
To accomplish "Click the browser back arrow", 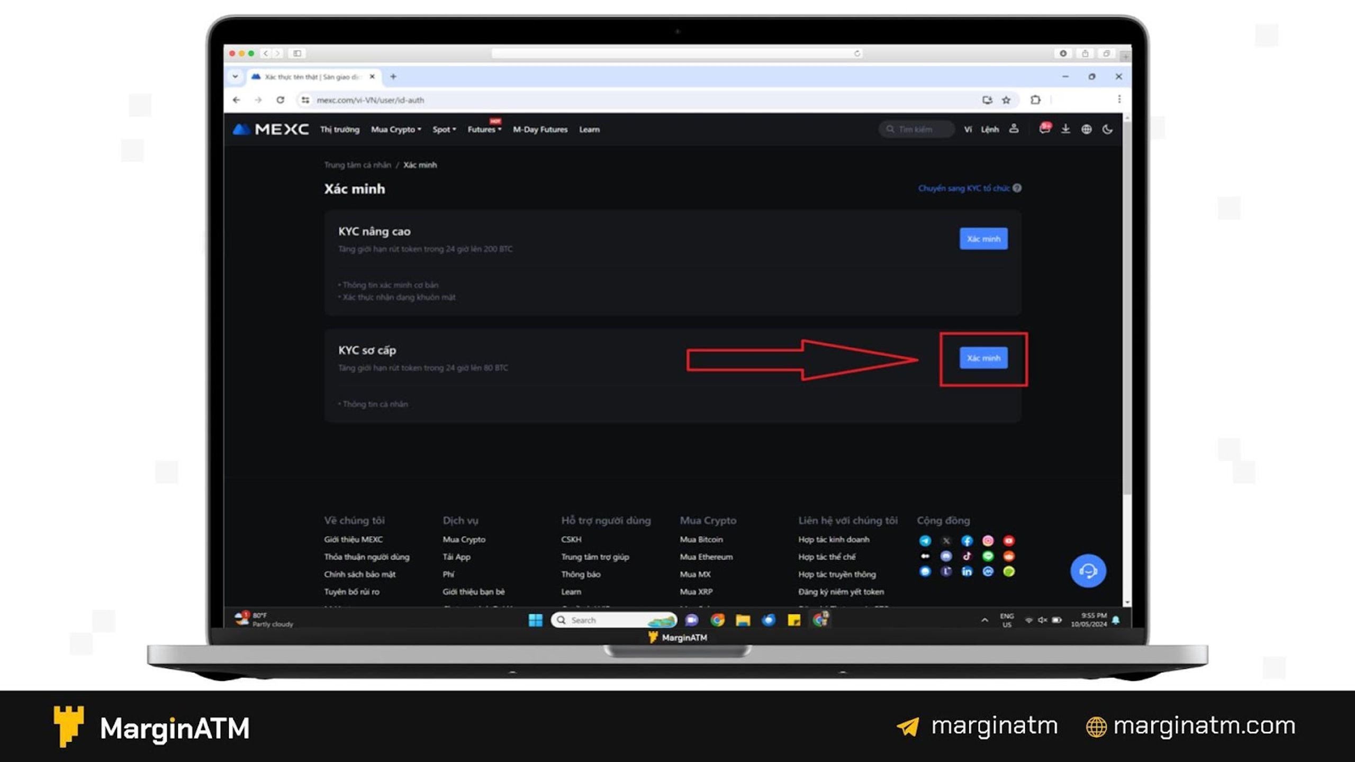I will (x=237, y=100).
